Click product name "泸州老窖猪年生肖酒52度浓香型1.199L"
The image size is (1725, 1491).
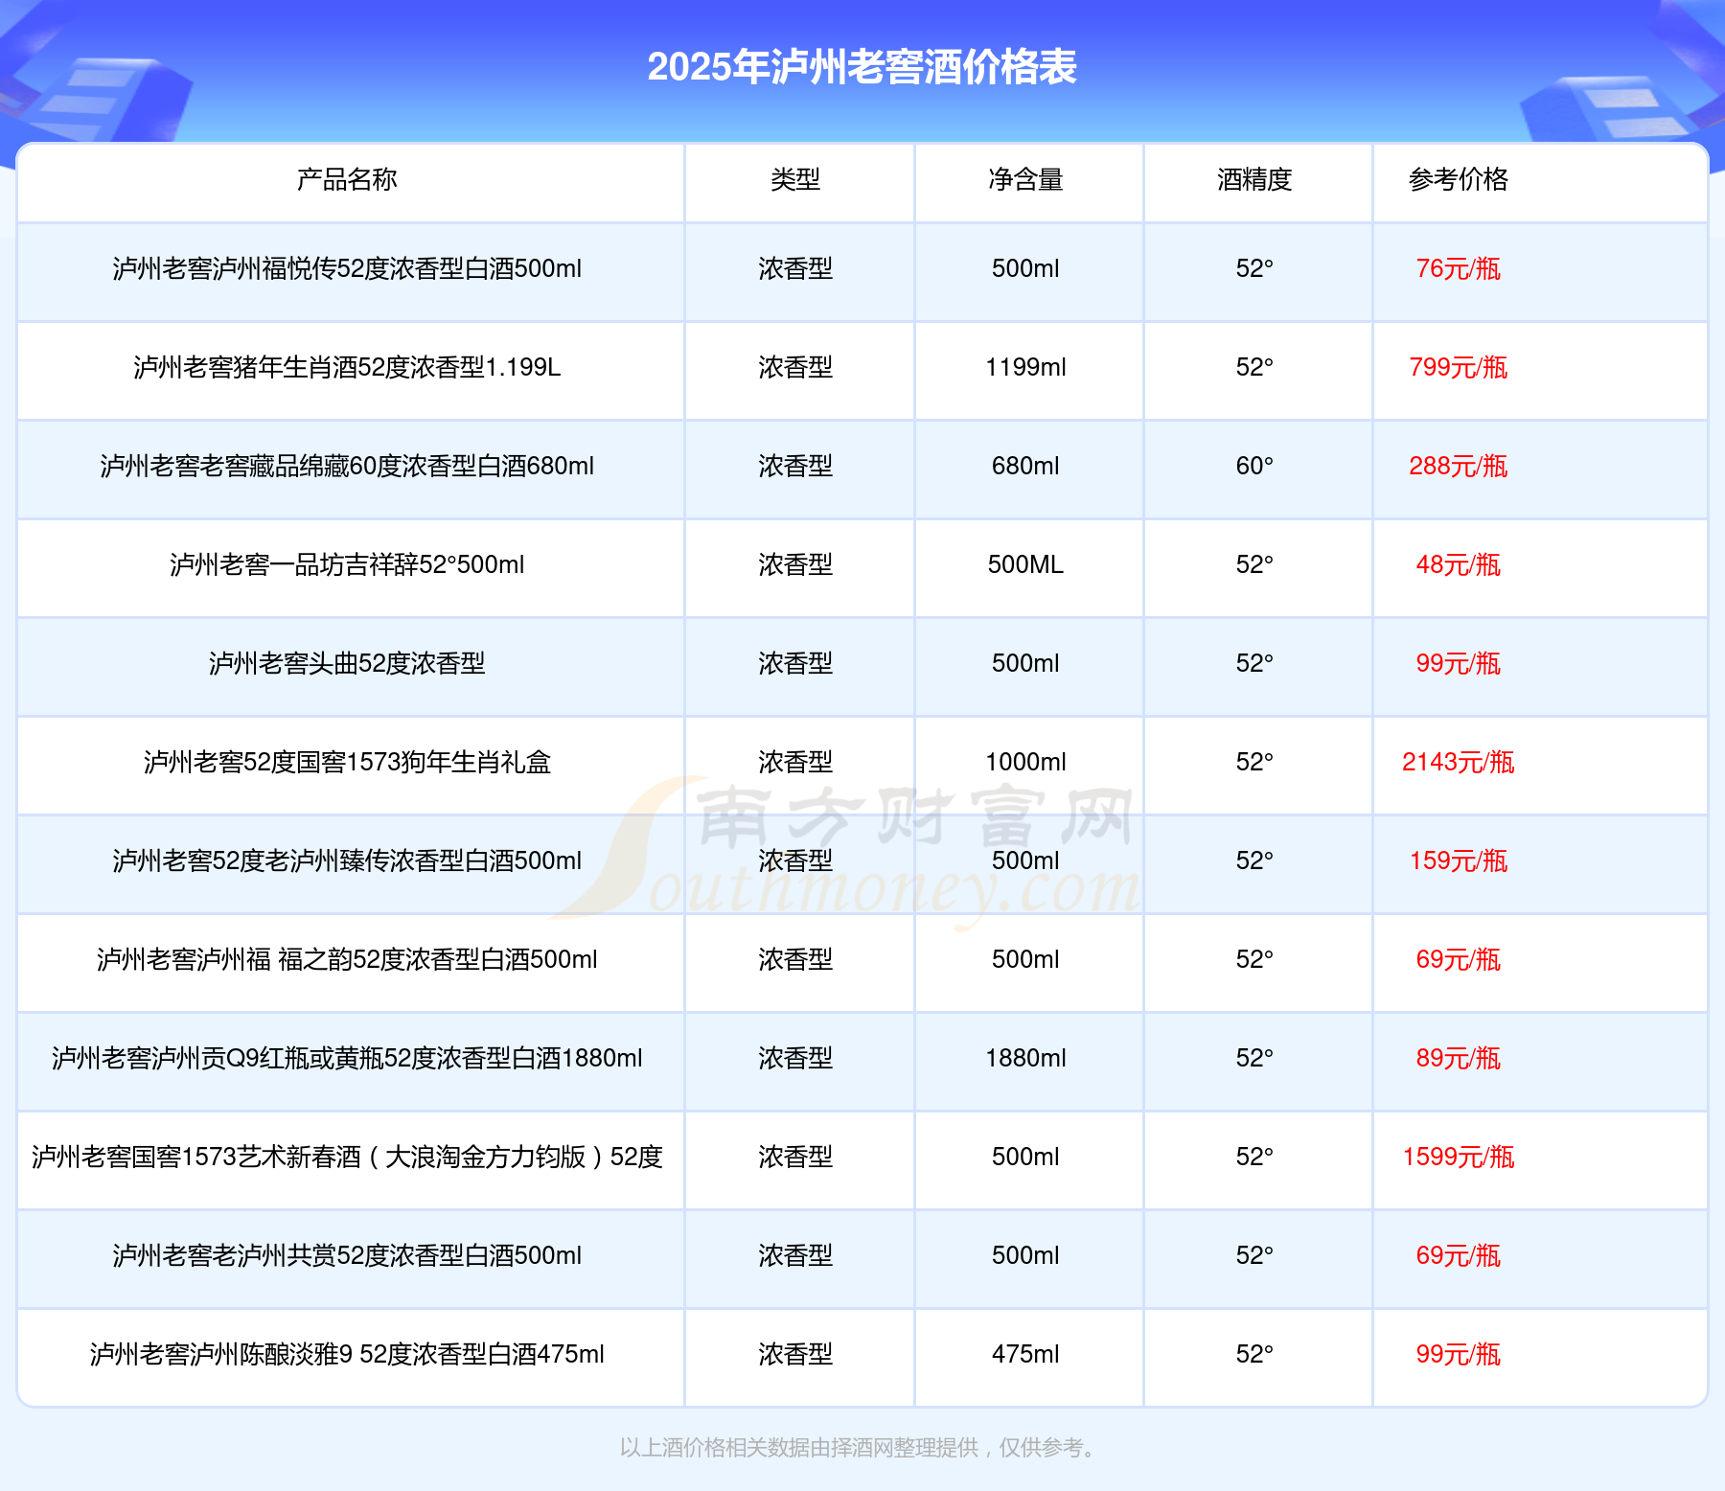[347, 367]
